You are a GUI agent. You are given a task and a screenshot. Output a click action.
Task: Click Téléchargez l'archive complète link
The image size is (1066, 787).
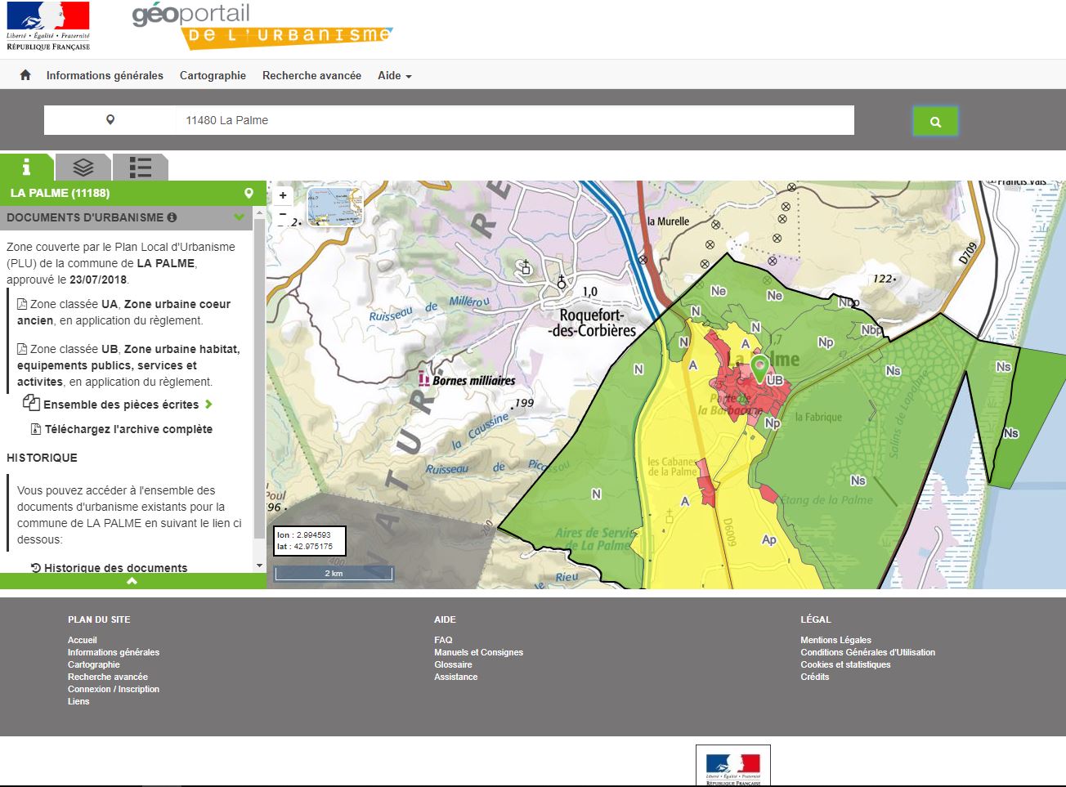128,429
